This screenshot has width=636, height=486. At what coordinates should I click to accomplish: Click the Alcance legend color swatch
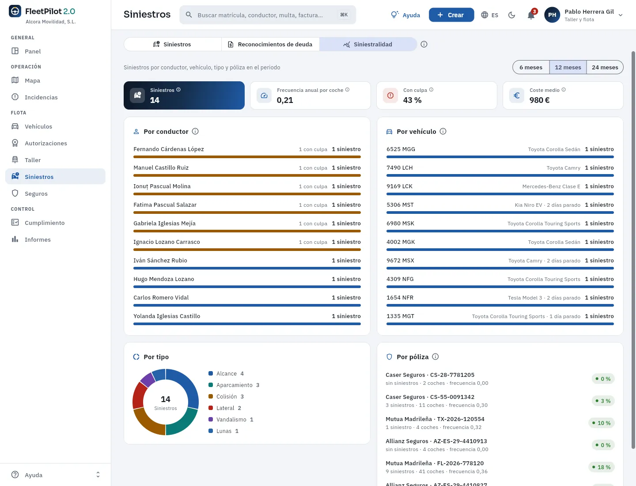click(211, 374)
